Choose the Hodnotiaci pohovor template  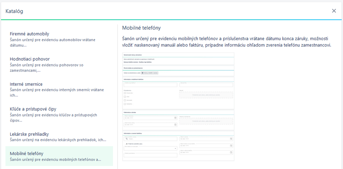pyautogui.click(x=59, y=65)
